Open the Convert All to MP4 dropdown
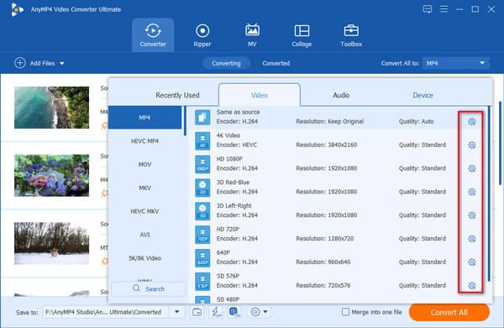The height and width of the screenshot is (328, 504). pyautogui.click(x=456, y=63)
